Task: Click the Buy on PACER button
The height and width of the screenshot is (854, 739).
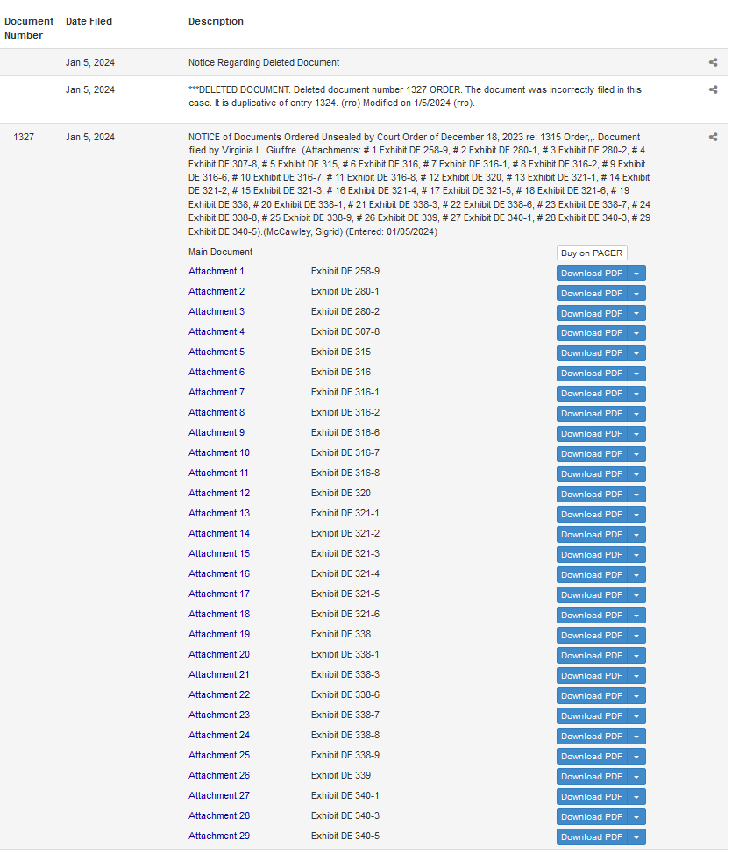Action: (x=592, y=253)
